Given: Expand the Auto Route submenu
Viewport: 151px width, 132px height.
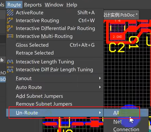Looking at the screenshot, I should click(55, 87).
